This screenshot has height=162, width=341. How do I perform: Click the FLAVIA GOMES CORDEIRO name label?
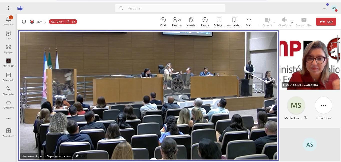pos(301,85)
